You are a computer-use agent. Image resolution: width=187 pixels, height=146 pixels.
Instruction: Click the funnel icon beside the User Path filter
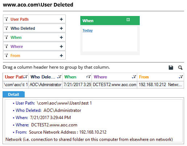7,19
